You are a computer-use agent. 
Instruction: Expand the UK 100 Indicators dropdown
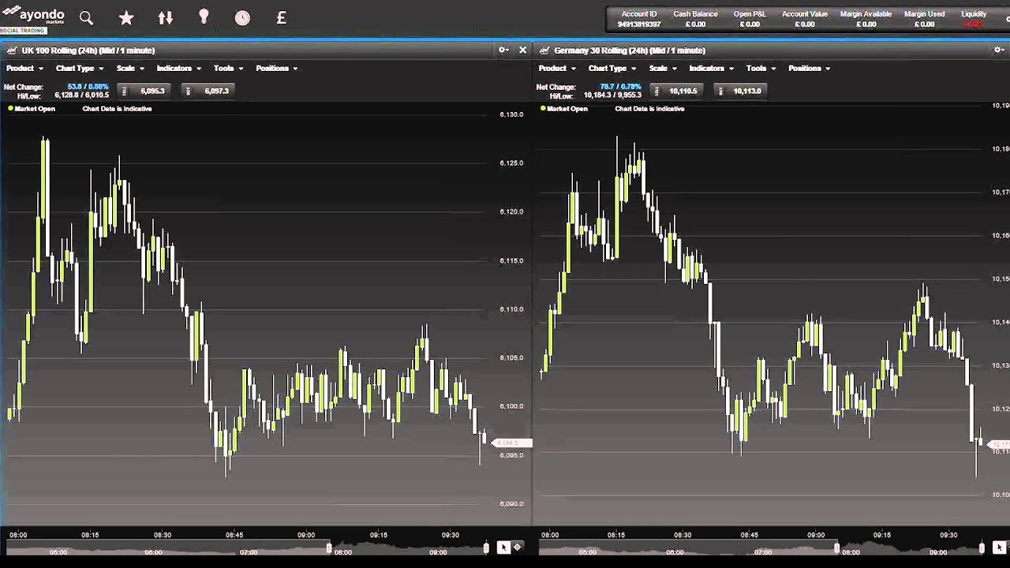point(178,68)
